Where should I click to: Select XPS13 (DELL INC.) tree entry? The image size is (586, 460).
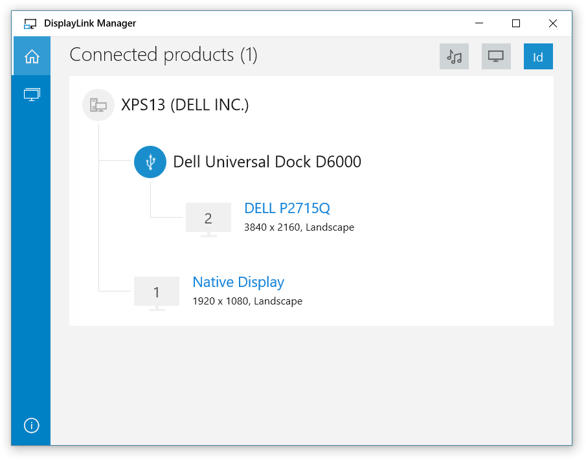coord(185,105)
